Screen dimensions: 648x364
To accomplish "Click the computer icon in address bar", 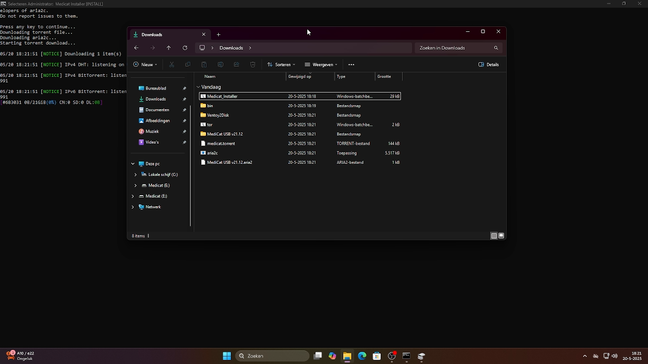I will pyautogui.click(x=202, y=48).
